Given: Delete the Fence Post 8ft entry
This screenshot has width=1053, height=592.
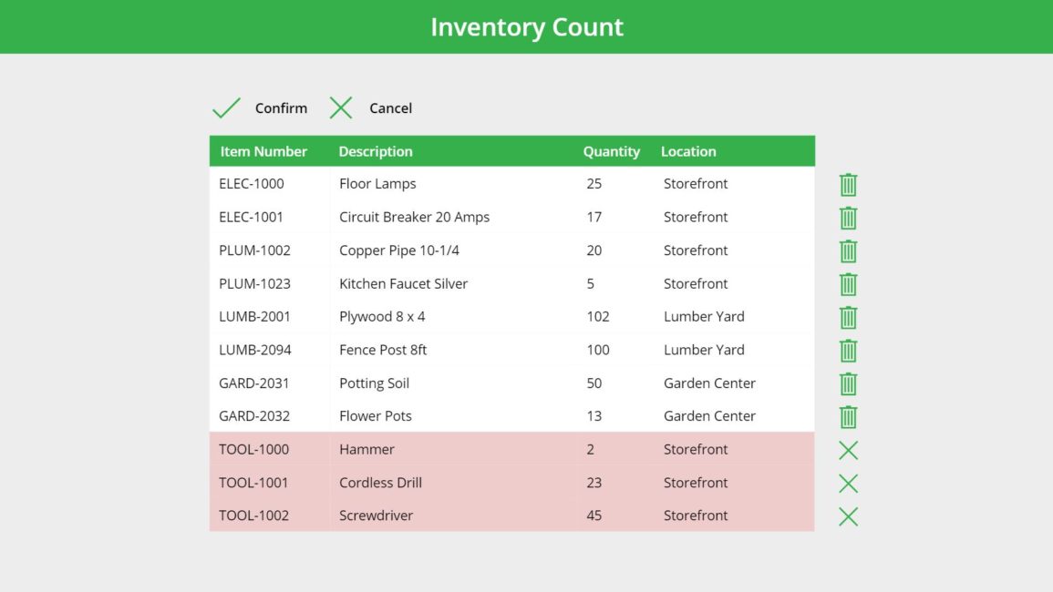Looking at the screenshot, I should 848,350.
